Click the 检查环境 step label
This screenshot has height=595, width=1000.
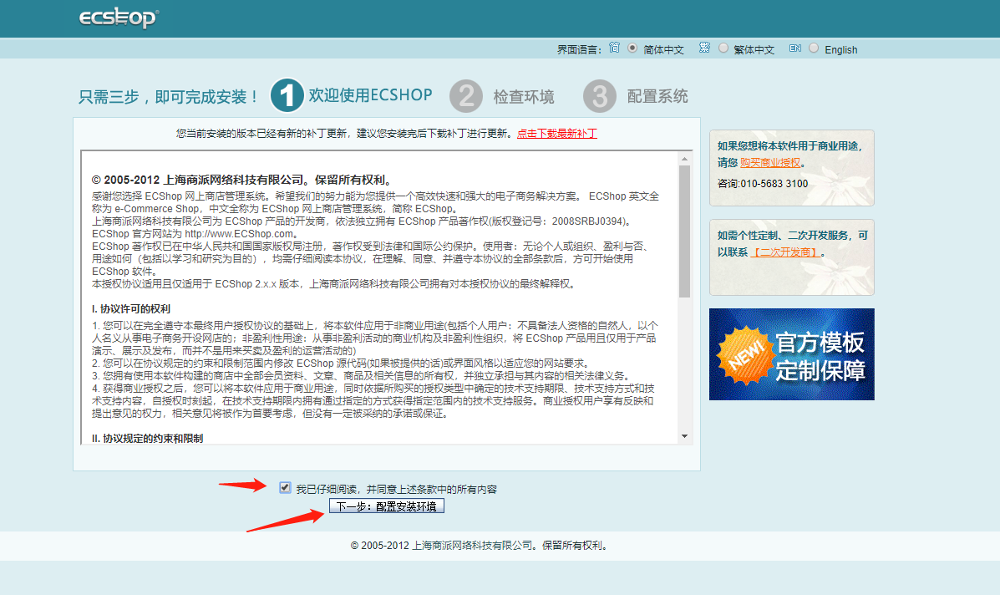pos(524,97)
